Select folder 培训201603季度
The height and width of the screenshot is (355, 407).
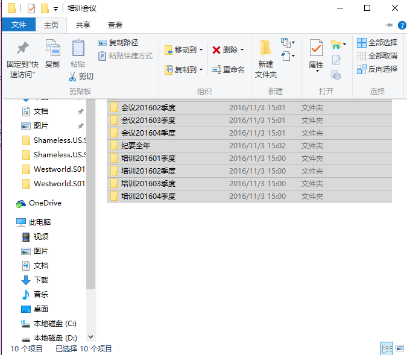[x=249, y=184]
